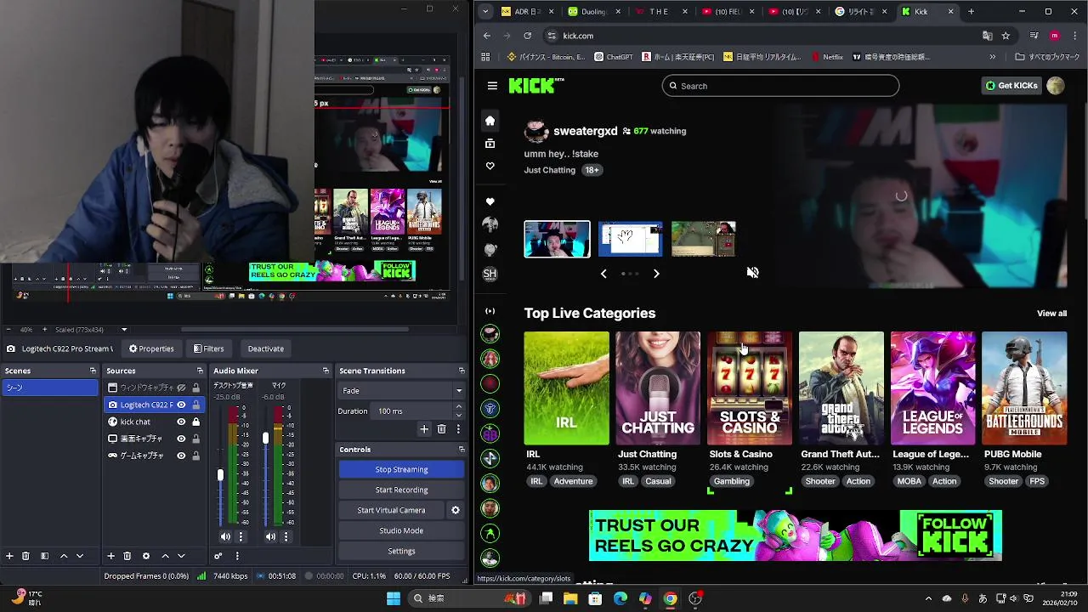The width and height of the screenshot is (1088, 612).
Task: Bookmark this page with the star
Action: pyautogui.click(x=1006, y=36)
